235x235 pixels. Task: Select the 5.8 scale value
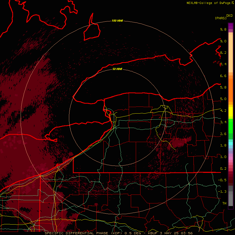223,87
